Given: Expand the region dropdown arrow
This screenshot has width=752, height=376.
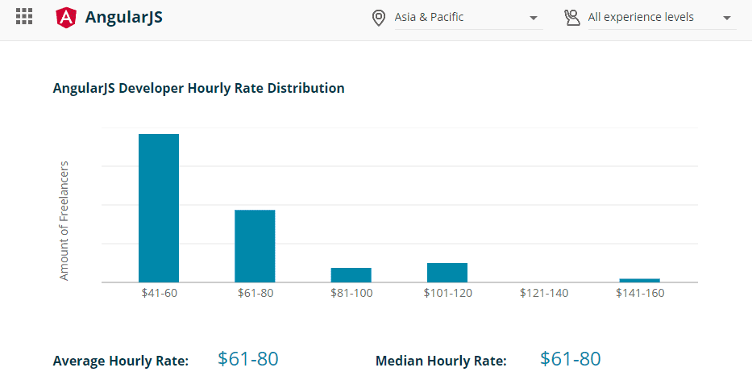Looking at the screenshot, I should pyautogui.click(x=534, y=19).
